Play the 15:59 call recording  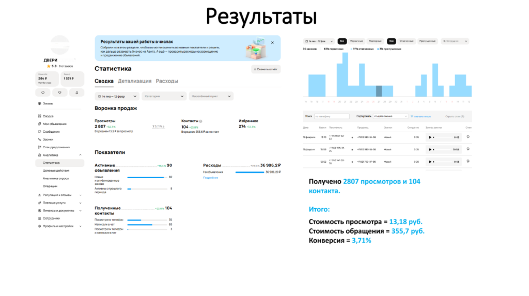click(430, 149)
